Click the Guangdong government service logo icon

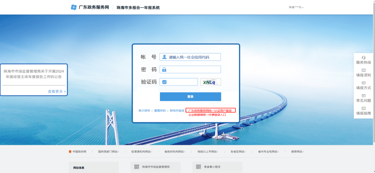[x=74, y=7]
